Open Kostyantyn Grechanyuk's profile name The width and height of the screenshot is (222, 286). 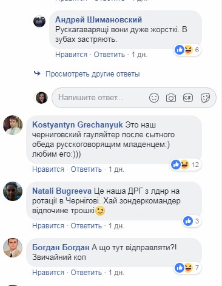(x=78, y=124)
